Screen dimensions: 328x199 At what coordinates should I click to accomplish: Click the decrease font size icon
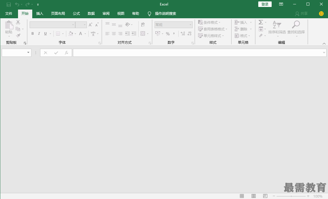pyautogui.click(x=97, y=25)
